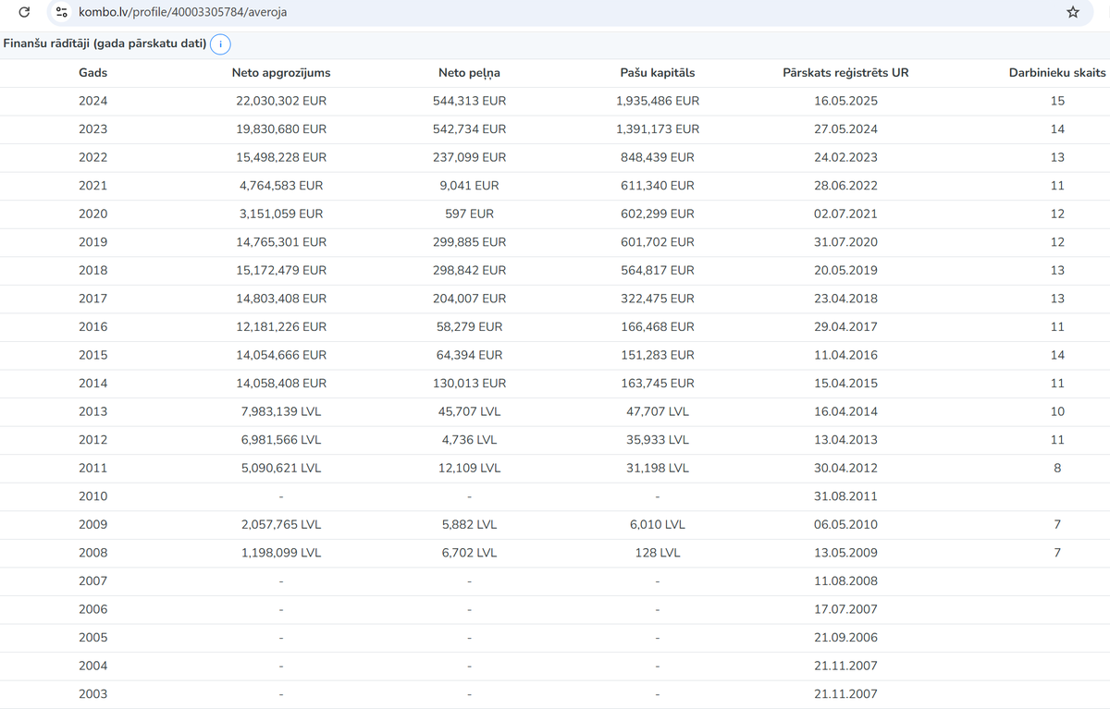Click the Pārskats reģistrēts UR column header
This screenshot has width=1110, height=709.
pos(845,72)
